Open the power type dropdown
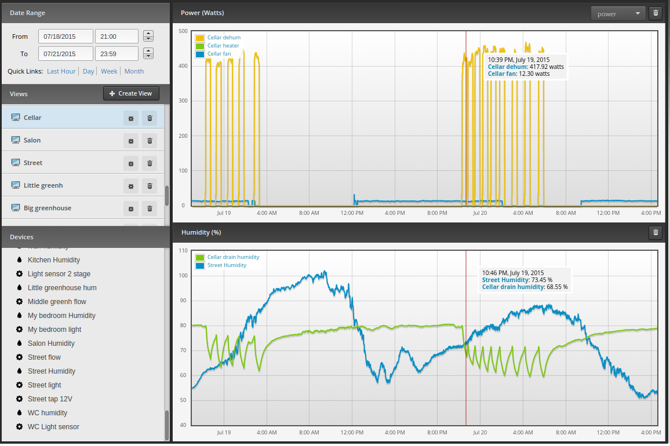Viewport: 670px width, 446px height. pyautogui.click(x=618, y=14)
